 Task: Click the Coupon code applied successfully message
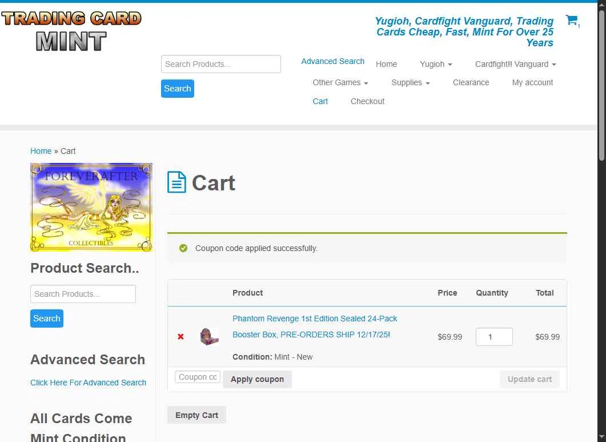pyautogui.click(x=256, y=249)
